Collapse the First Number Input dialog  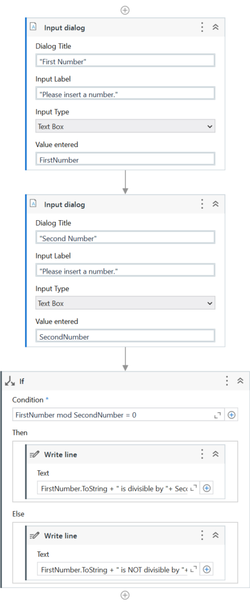(216, 28)
